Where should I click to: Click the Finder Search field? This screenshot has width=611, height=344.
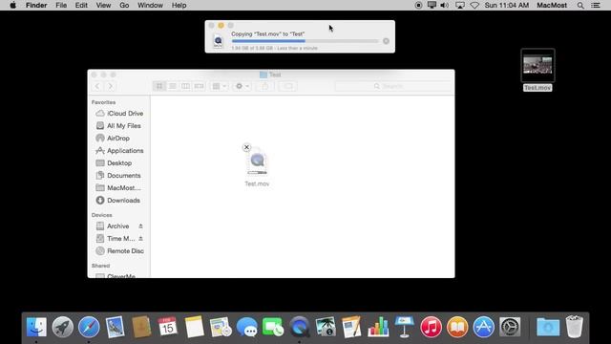(x=392, y=86)
